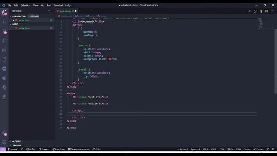Click the VS Code logo in title bar
The image size is (277, 156).
point(3,5)
